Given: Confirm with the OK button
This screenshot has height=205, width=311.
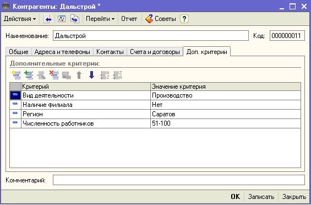Looking at the screenshot, I should [236, 197].
